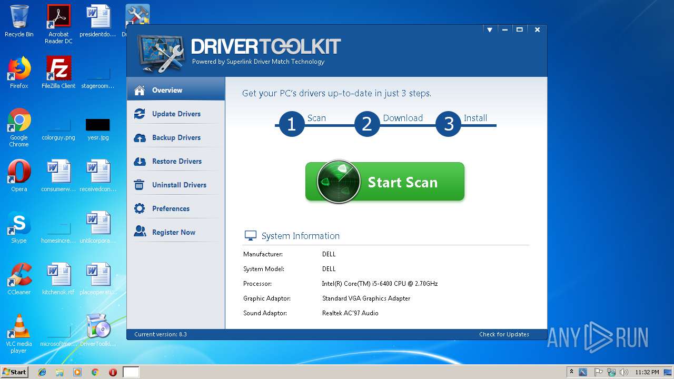This screenshot has width=674, height=379.
Task: Select the presidentdo Word document icon
Action: (x=98, y=21)
